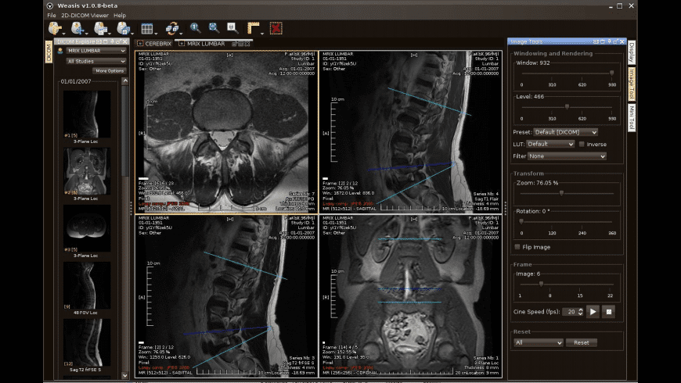Click the zoom best fit magnifier icon
This screenshot has height=383, width=681.
214,28
